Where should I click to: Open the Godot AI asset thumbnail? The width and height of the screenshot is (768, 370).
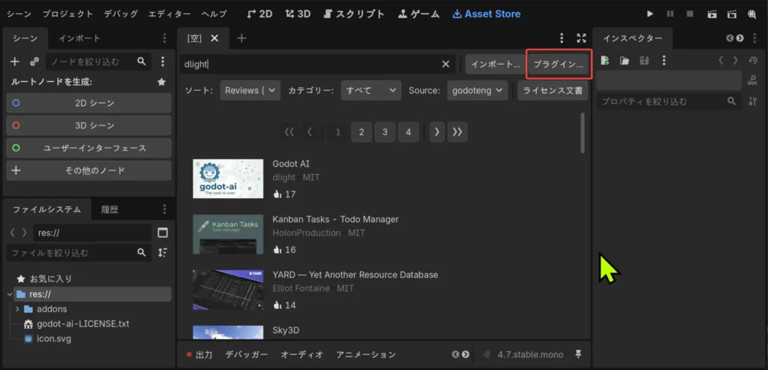point(228,179)
